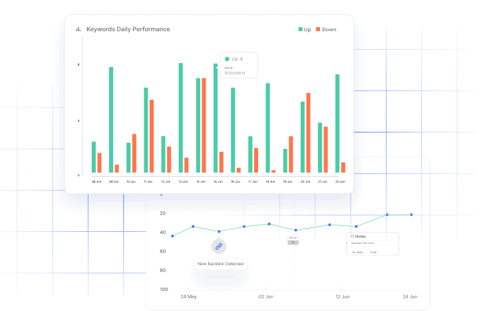This screenshot has width=483, height=311.
Task: Select the green Up bar for 21 Jun
Action: click(320, 148)
